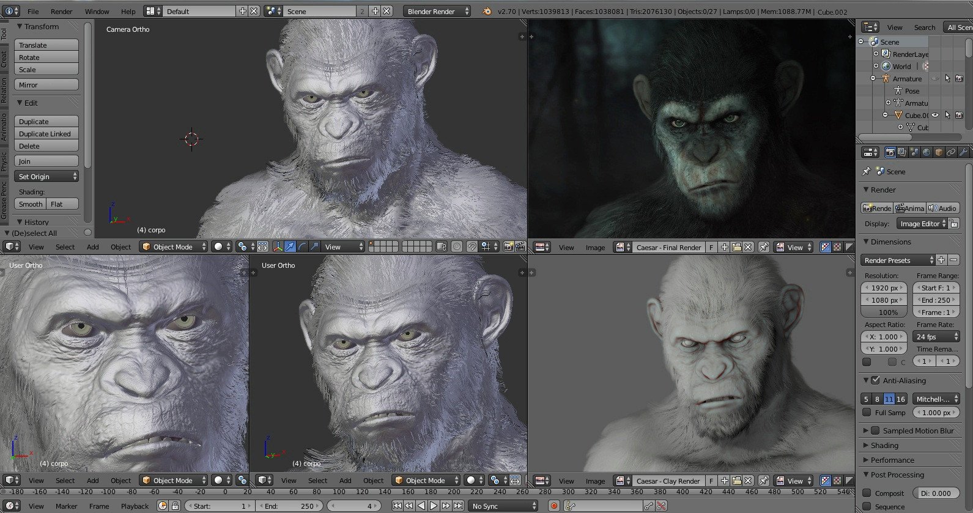Open Object Mode dropdown in Camera Ortho viewport

pyautogui.click(x=173, y=246)
